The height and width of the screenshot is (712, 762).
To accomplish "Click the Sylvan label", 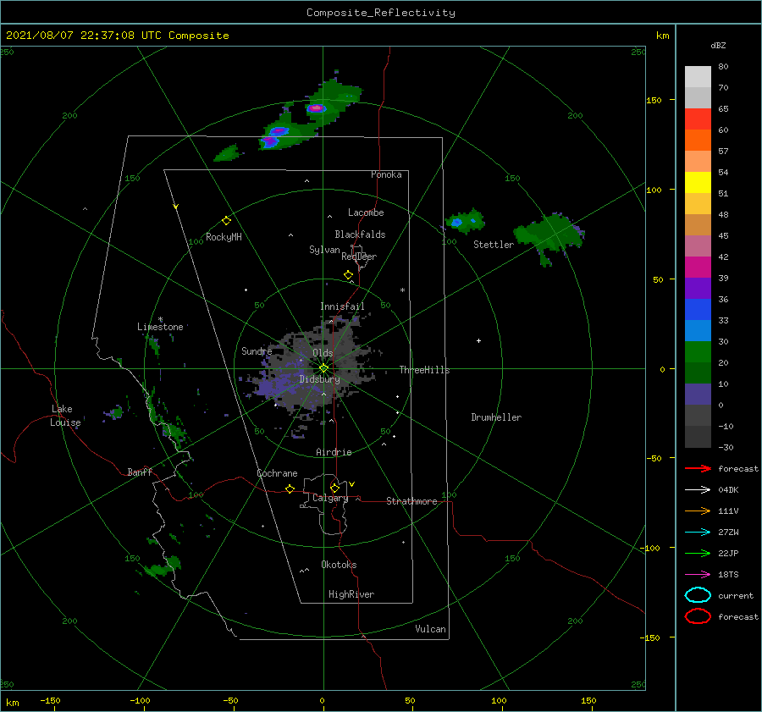I will [324, 250].
